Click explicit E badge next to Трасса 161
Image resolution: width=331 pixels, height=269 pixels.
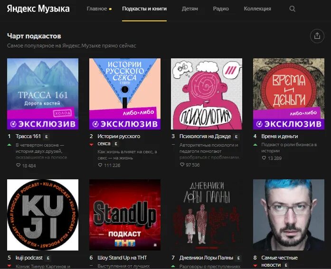(x=47, y=137)
